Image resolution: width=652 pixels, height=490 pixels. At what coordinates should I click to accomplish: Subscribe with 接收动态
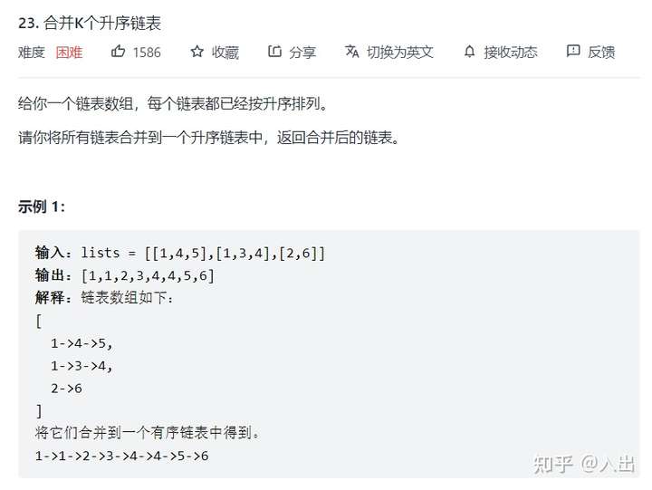[x=511, y=53]
